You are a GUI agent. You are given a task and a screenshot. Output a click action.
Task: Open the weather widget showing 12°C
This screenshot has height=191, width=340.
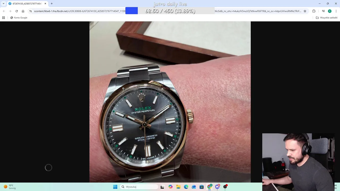[10, 187]
